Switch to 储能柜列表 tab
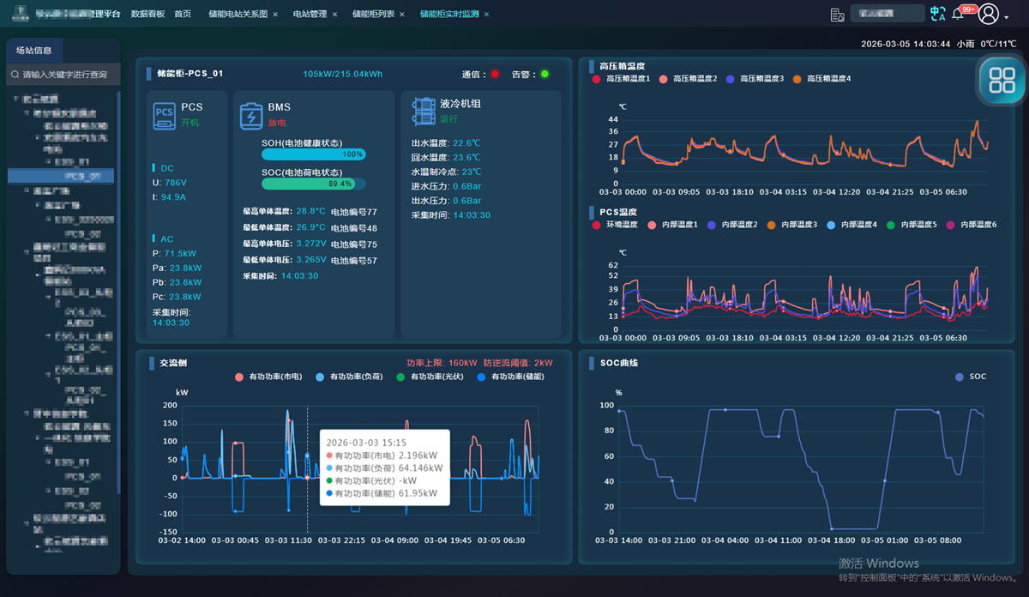Screen dimensions: 1029x597 click(x=373, y=15)
